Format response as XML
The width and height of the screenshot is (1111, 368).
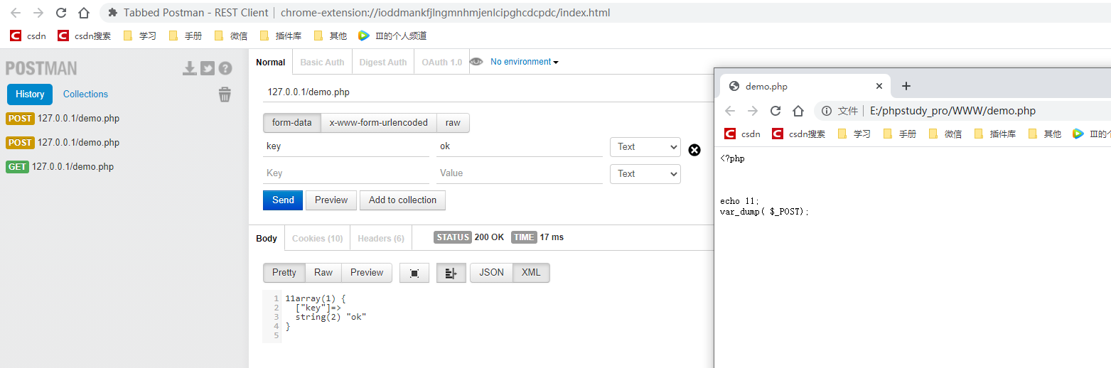point(531,273)
